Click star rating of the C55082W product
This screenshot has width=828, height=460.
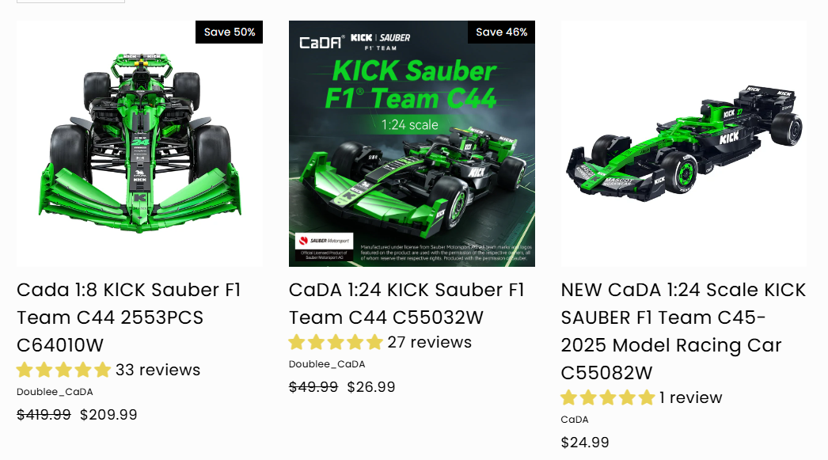608,398
